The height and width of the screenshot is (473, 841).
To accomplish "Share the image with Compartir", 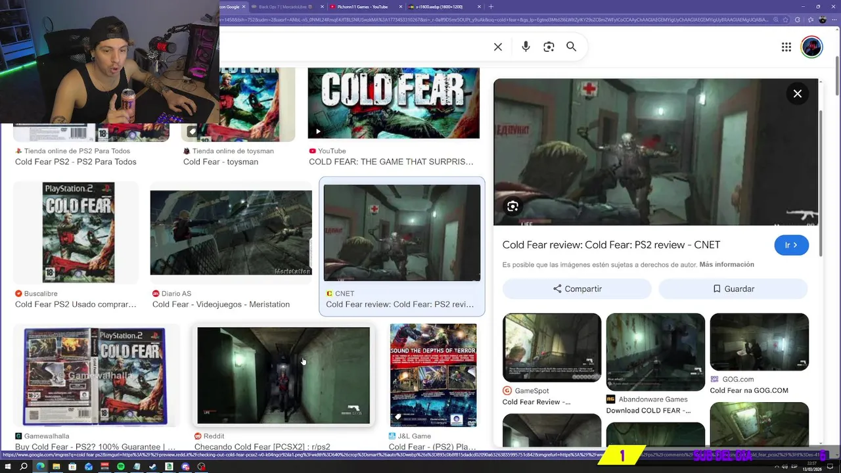I will pos(577,288).
